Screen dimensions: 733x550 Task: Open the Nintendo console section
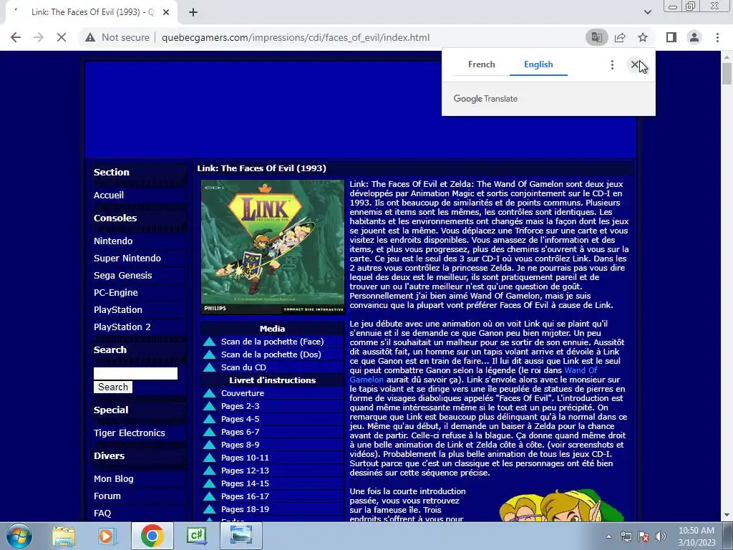pos(113,241)
